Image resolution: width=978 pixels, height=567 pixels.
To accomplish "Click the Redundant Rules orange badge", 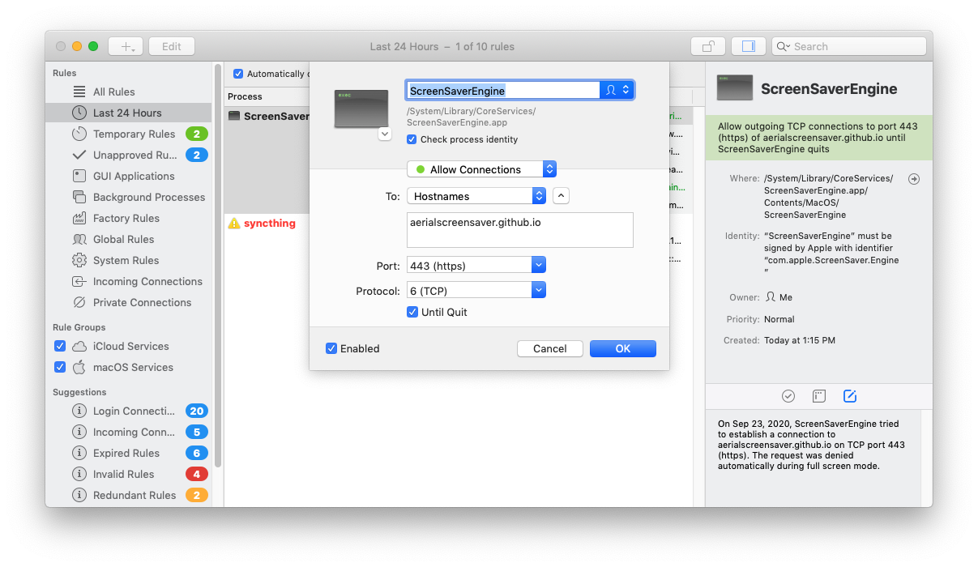I will tap(197, 495).
